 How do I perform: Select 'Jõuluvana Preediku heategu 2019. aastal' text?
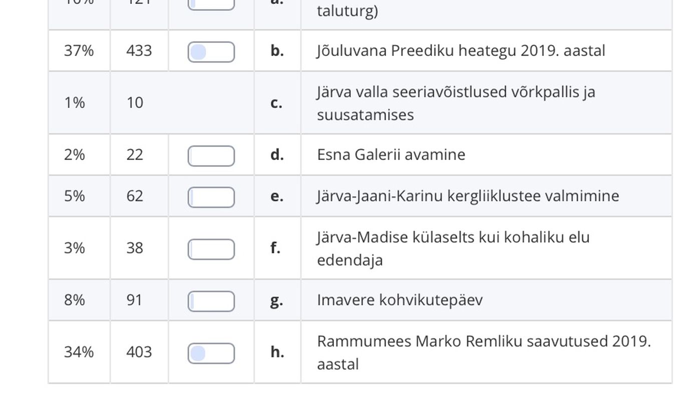461,51
